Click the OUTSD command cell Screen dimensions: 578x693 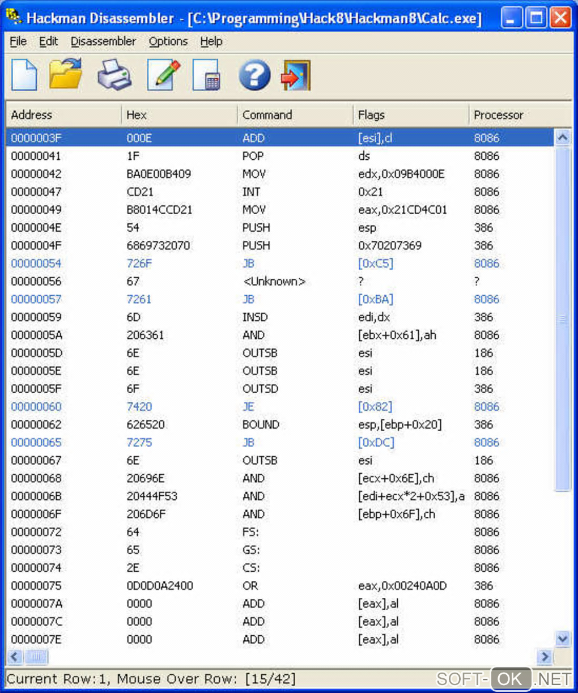(x=260, y=389)
